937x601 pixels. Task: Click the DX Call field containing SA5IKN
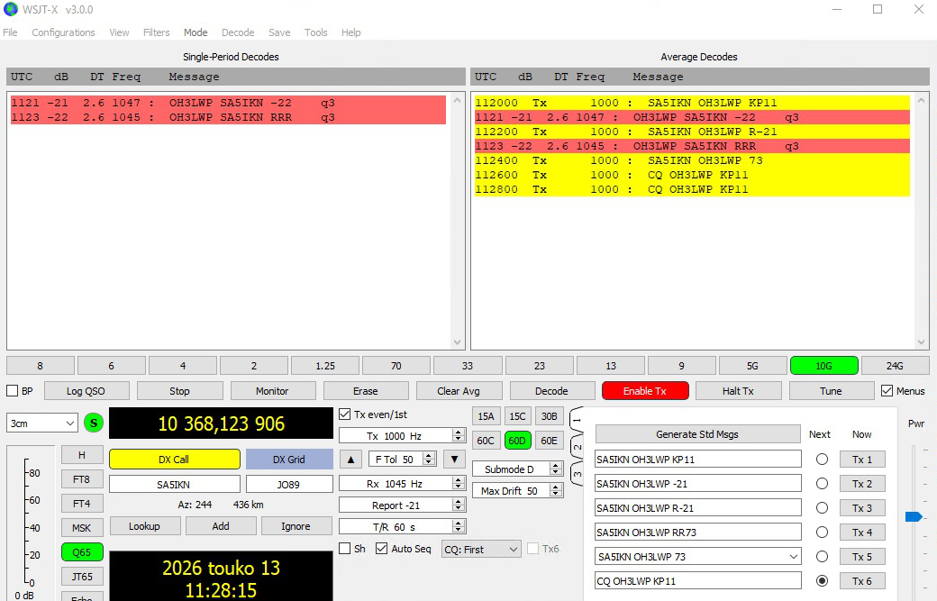(174, 485)
